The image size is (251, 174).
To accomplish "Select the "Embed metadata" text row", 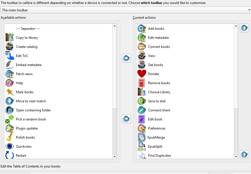I will pos(28,65).
